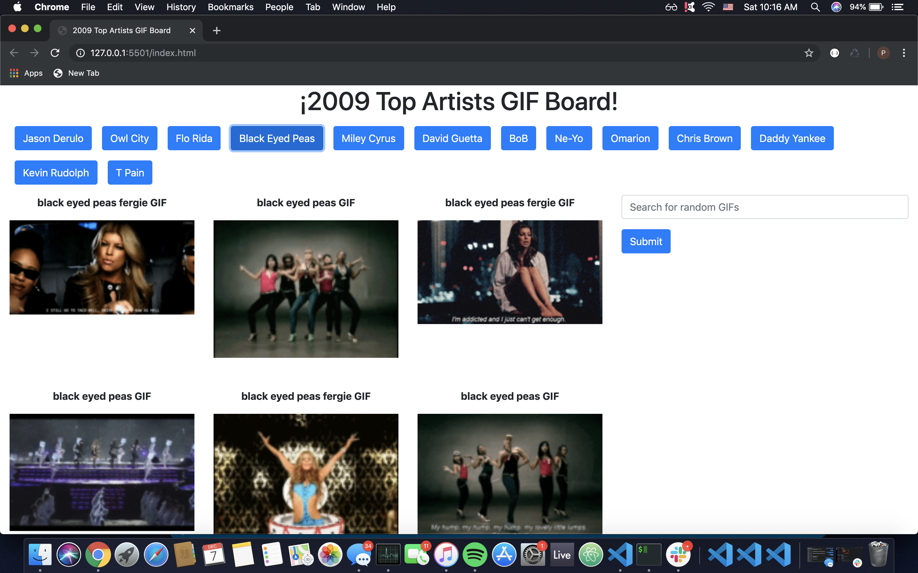
Task: Open System Preferences gear in dock
Action: pyautogui.click(x=533, y=555)
